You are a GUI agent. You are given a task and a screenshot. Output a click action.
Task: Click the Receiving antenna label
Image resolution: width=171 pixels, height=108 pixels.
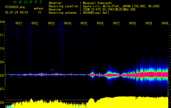pyautogui.click(x=63, y=13)
